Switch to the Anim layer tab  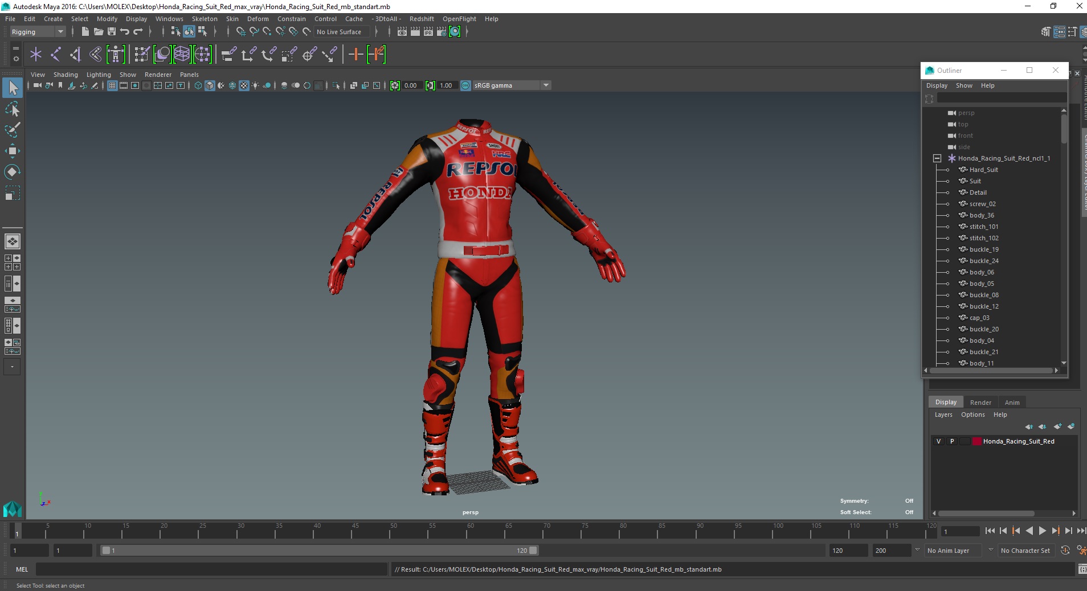click(x=1012, y=403)
